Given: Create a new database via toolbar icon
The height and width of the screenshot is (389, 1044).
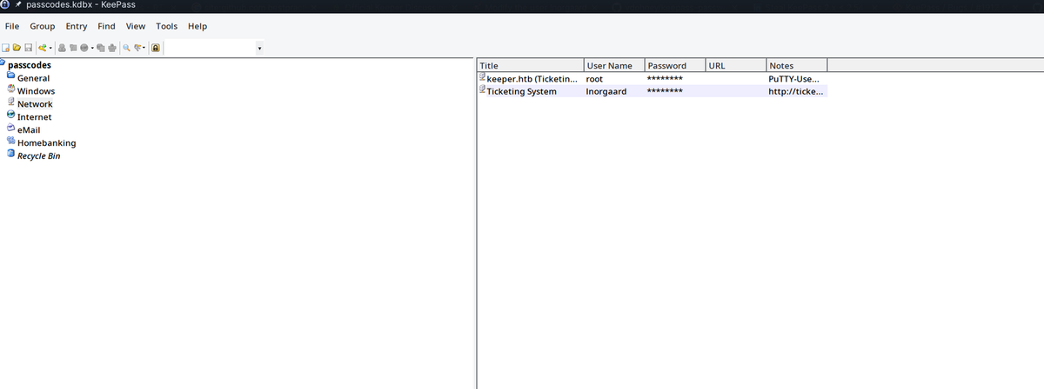Looking at the screenshot, I should (x=5, y=48).
